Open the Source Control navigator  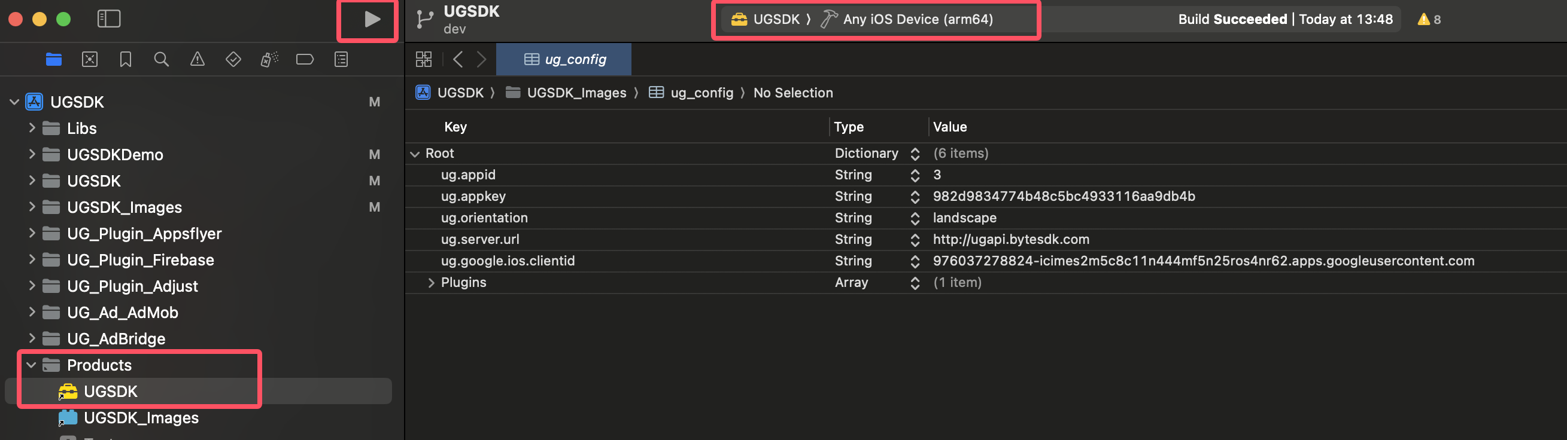(89, 60)
